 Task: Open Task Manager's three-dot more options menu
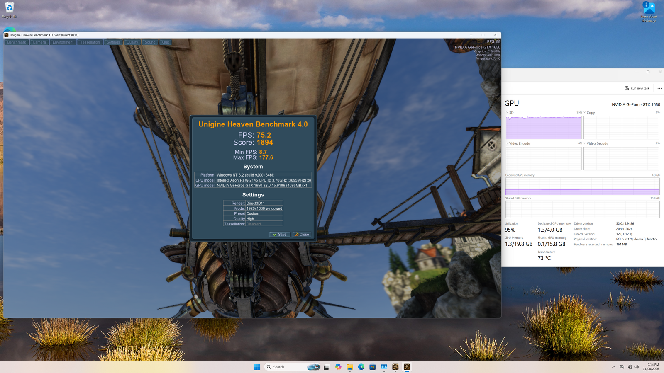pyautogui.click(x=659, y=88)
